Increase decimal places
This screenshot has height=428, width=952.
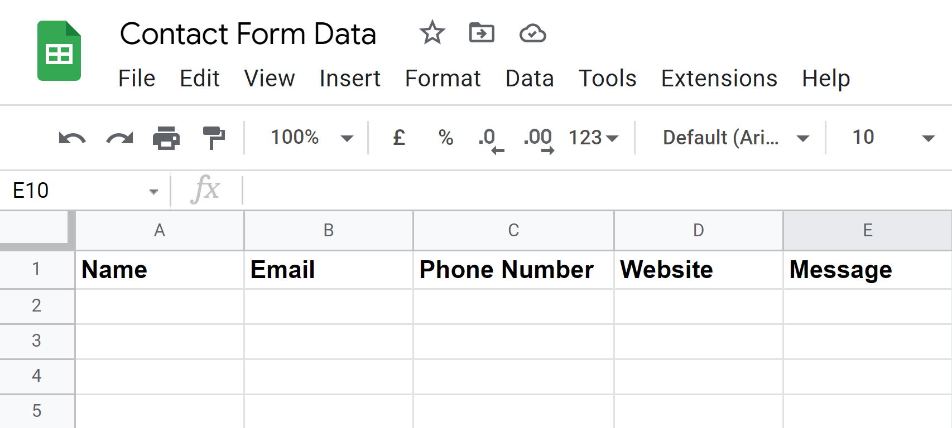pos(537,138)
